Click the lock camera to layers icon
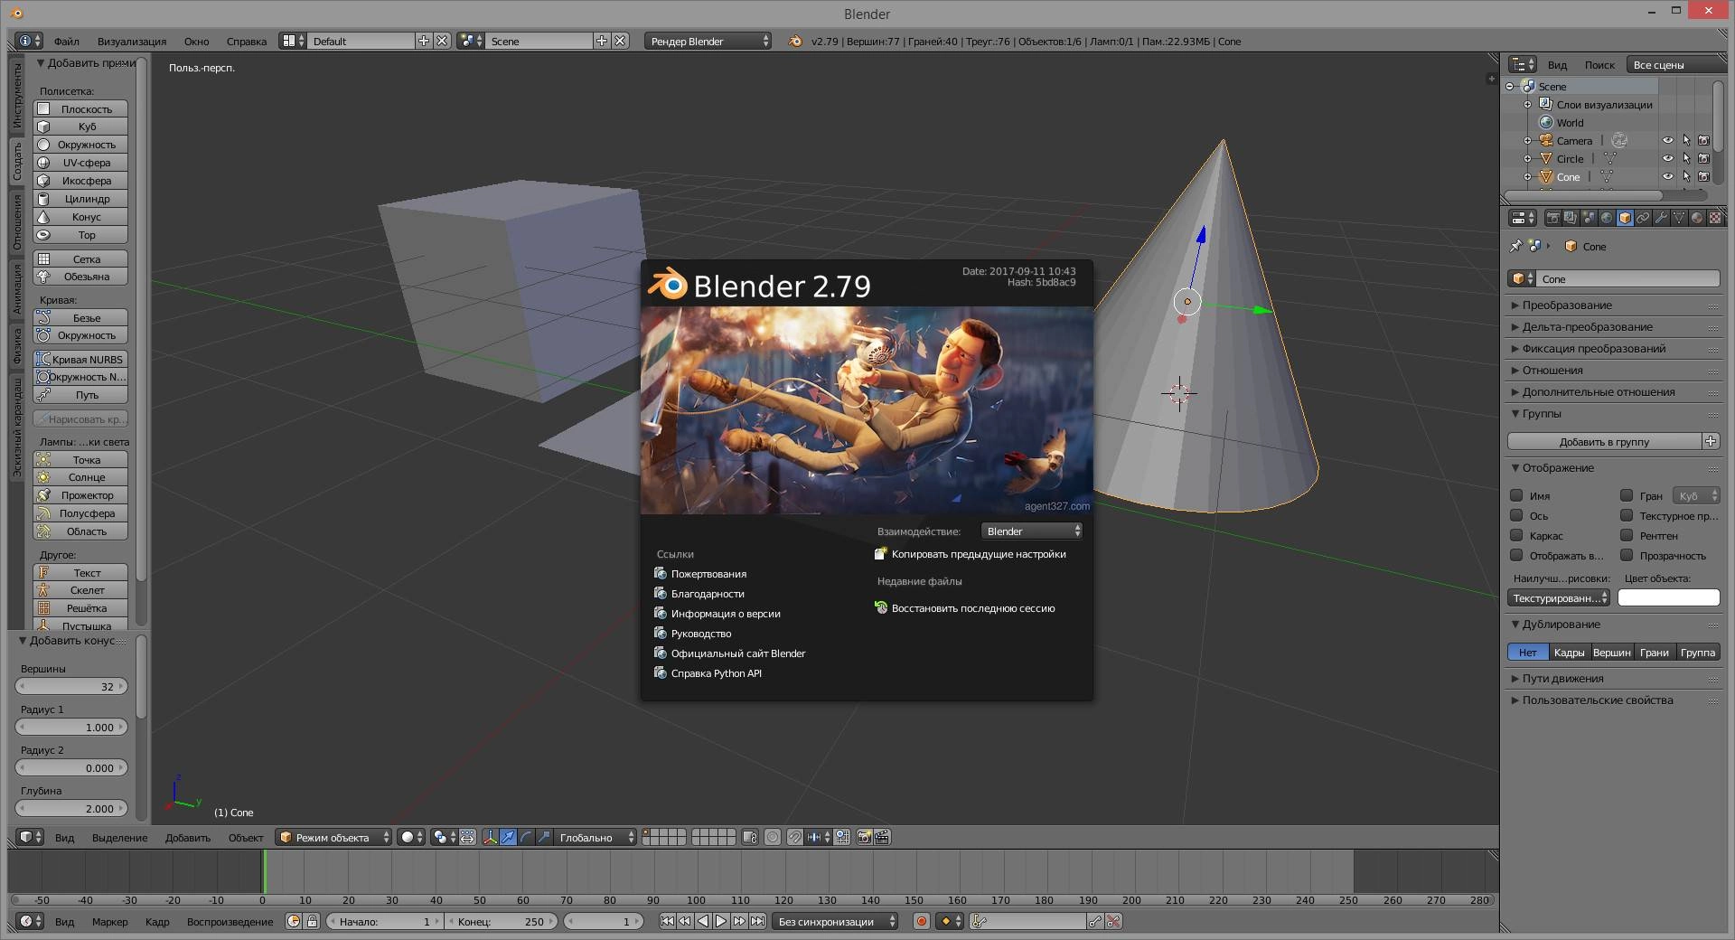Screen dimensions: 1735x940 point(750,837)
